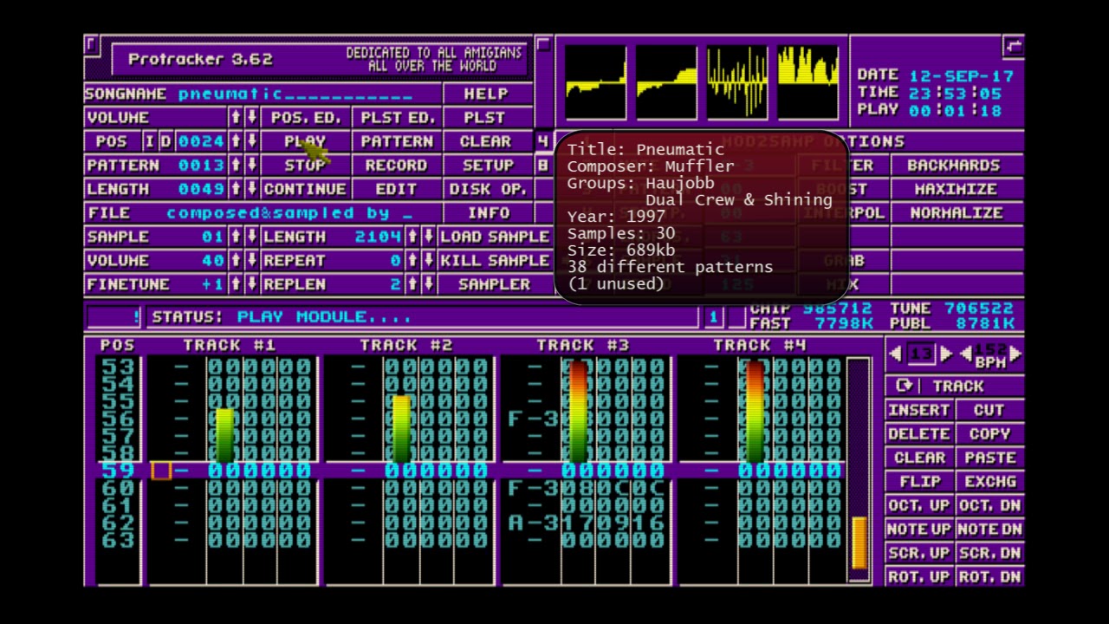Screen dimensions: 1109x624
Task: Raise song LENGTH 0049 with up arrow
Action: (236, 189)
